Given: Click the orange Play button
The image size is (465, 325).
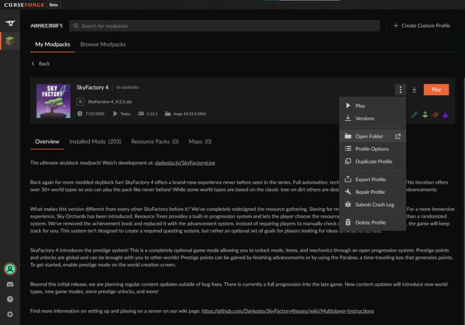Looking at the screenshot, I should pos(436,90).
